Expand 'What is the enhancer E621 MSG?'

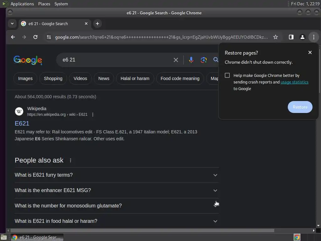tap(117, 190)
